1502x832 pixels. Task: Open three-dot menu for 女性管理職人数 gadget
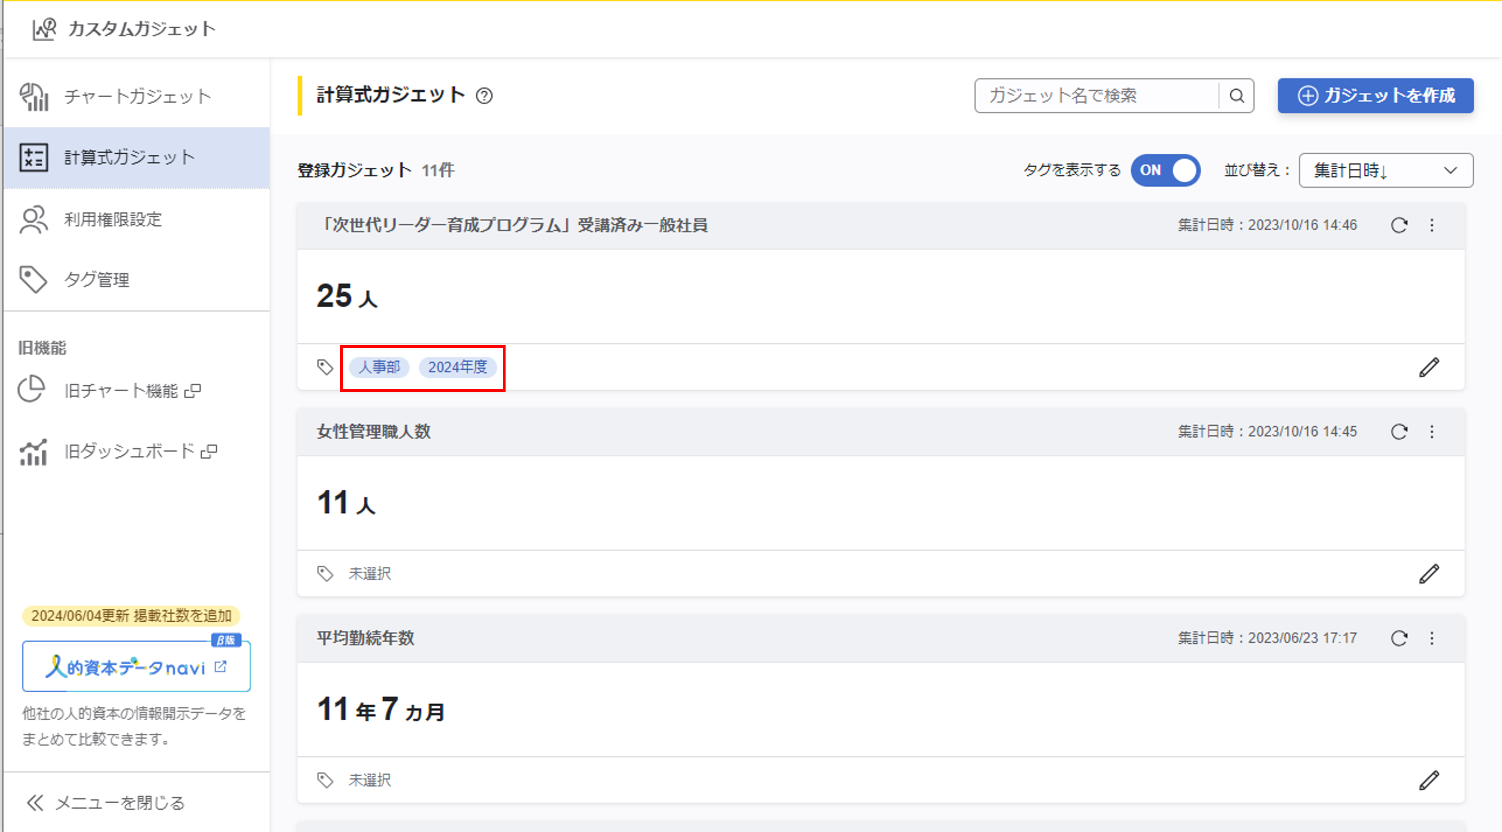tap(1432, 432)
